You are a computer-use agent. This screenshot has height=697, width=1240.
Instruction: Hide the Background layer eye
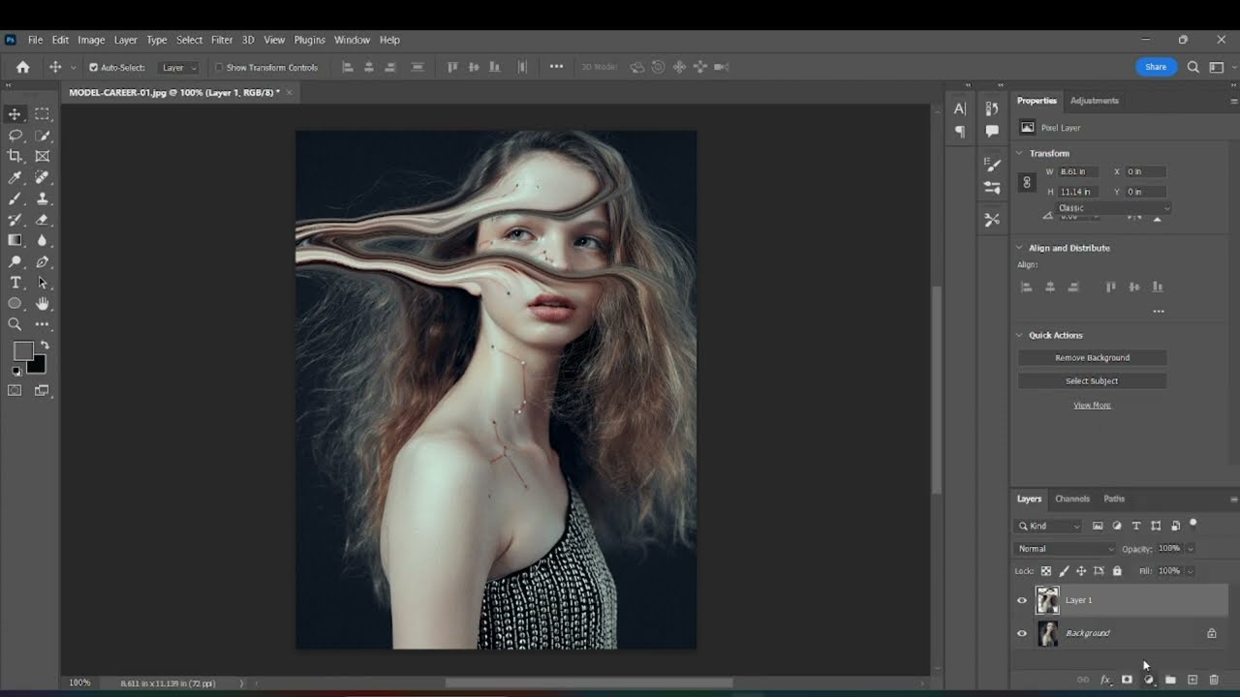[1021, 633]
